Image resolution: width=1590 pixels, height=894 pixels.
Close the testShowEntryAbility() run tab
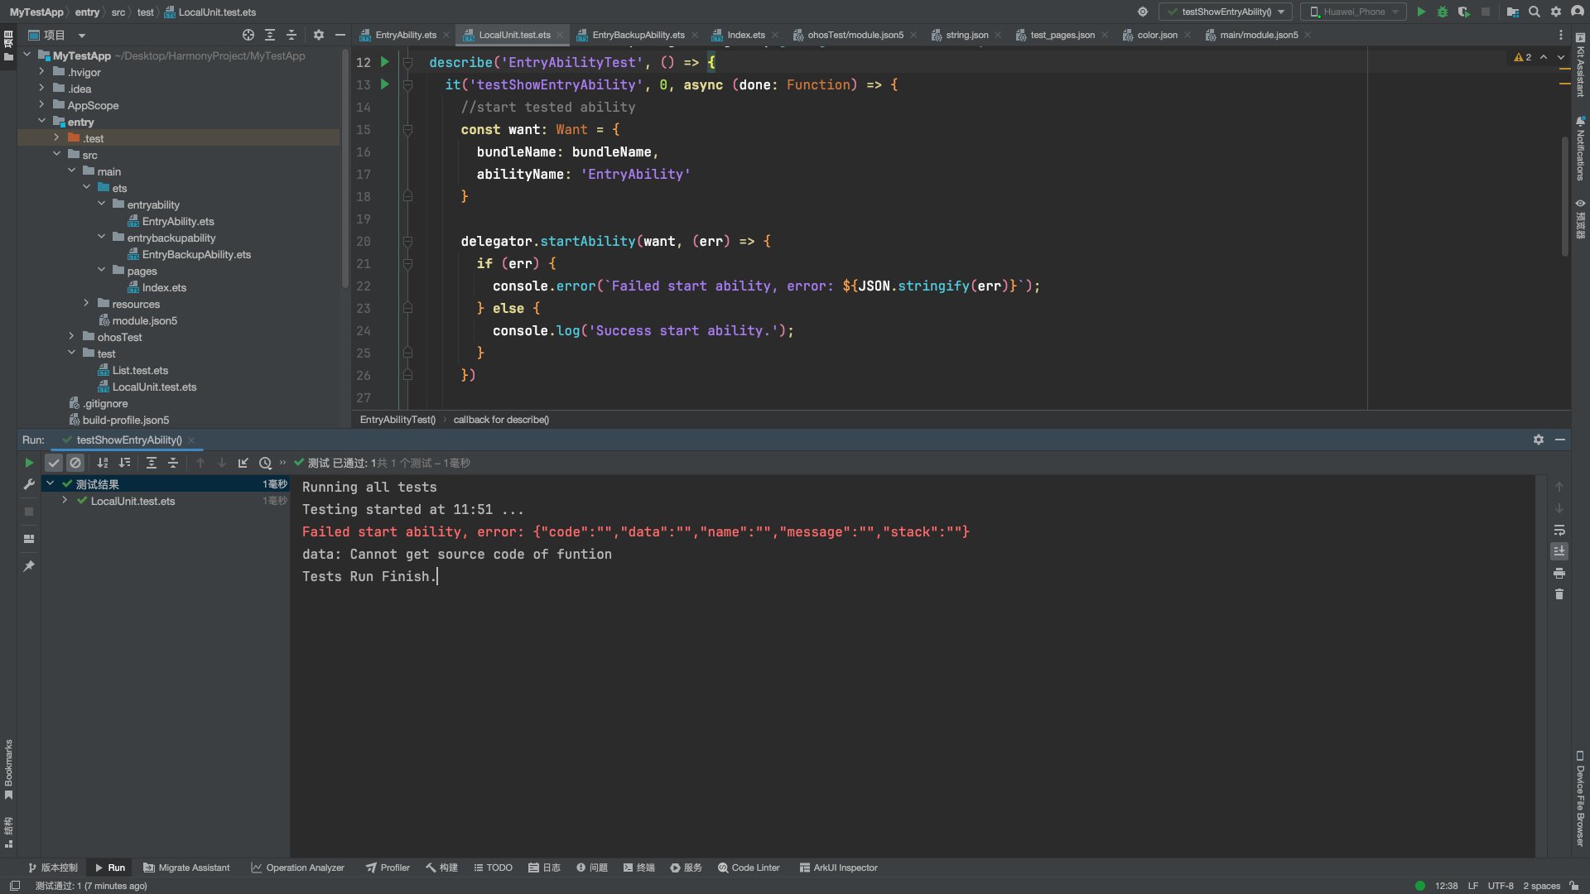(191, 440)
